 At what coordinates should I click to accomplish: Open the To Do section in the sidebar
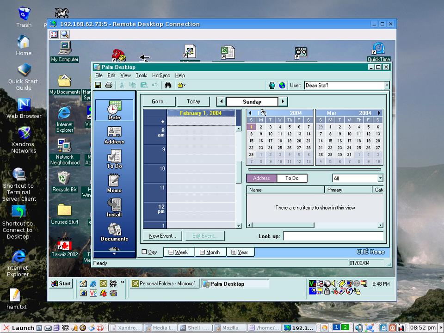(114, 159)
